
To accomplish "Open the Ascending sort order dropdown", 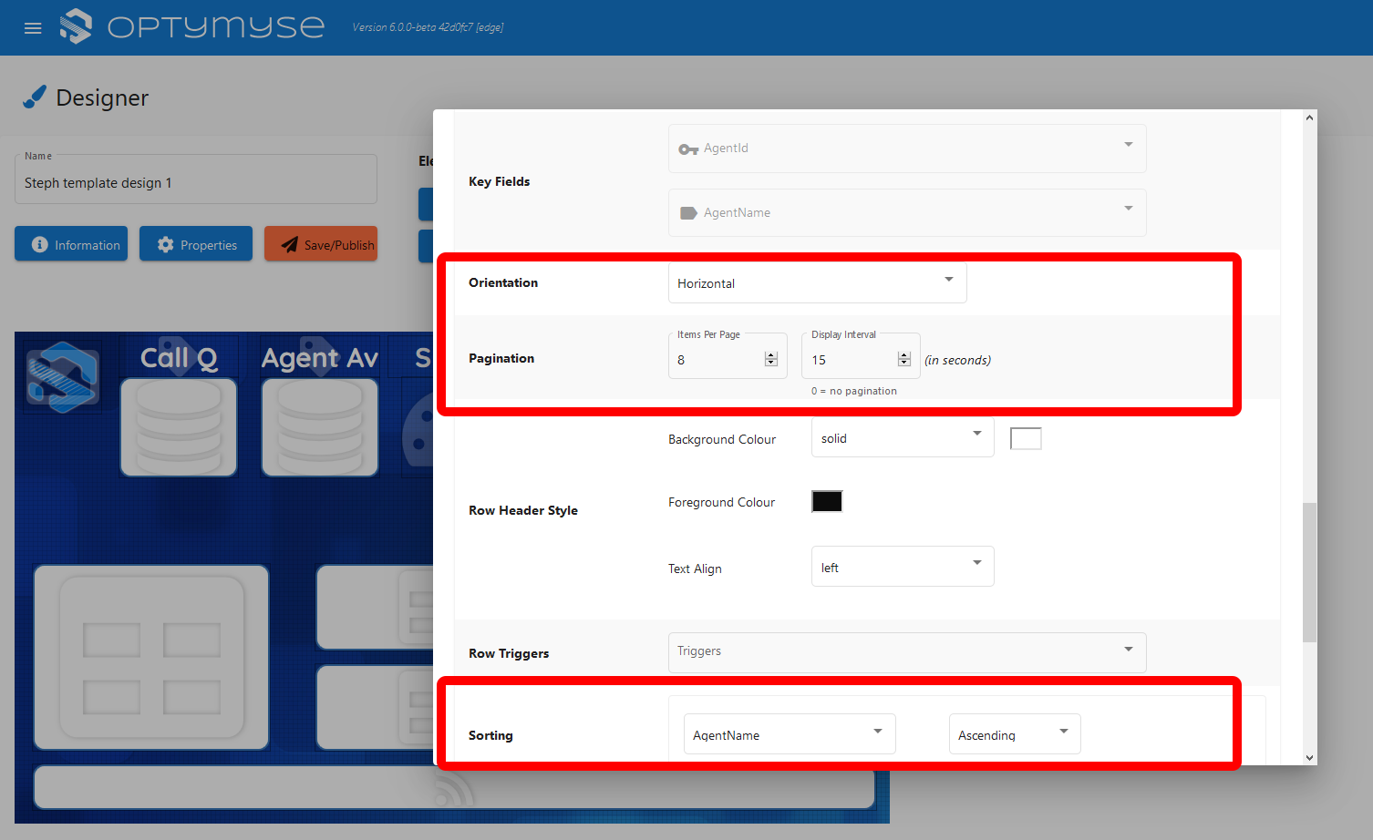I will (1014, 734).
